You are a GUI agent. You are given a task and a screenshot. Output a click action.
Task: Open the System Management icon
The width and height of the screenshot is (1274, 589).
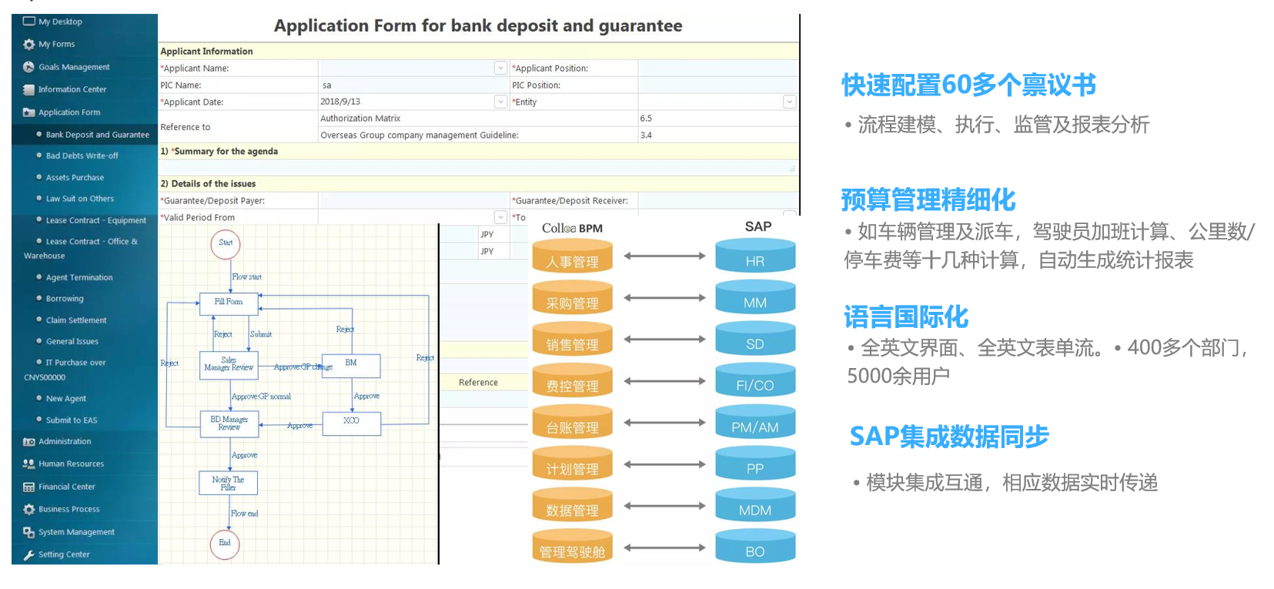click(28, 532)
